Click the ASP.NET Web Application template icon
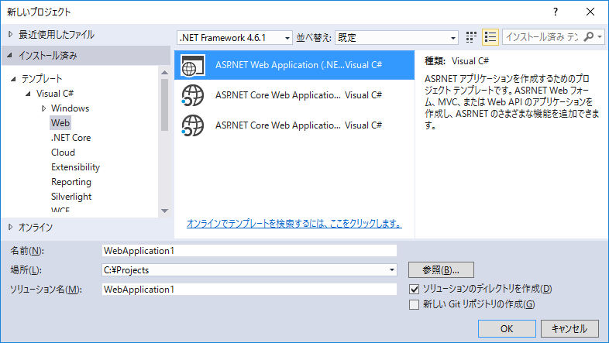Viewport: 609px width, 343px height. (193, 65)
